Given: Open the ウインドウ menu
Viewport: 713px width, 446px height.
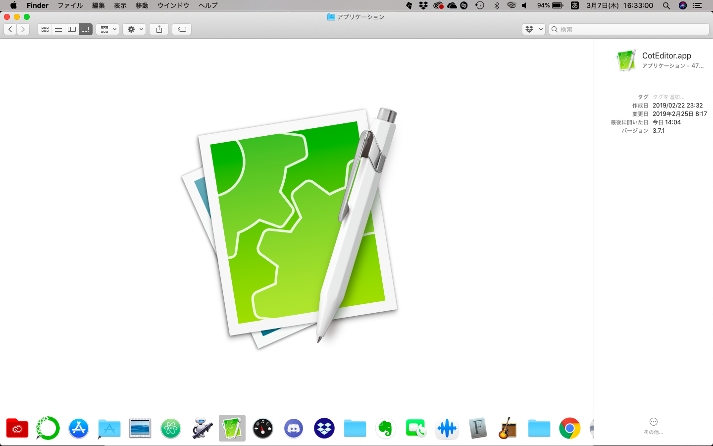Looking at the screenshot, I should [x=173, y=5].
